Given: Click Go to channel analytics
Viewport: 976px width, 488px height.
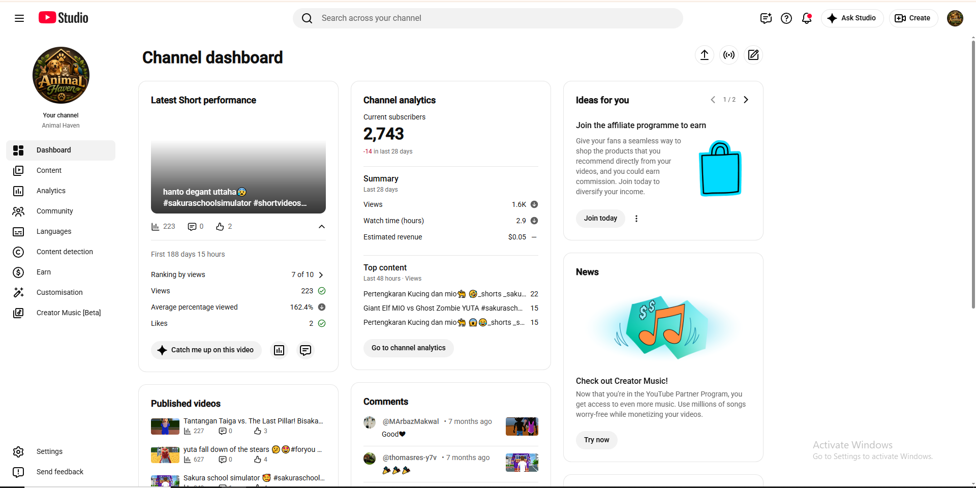Looking at the screenshot, I should pyautogui.click(x=408, y=348).
